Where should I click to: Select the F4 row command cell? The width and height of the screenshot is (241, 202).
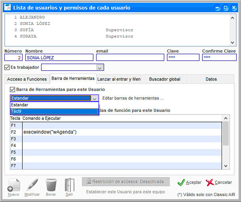[122, 145]
